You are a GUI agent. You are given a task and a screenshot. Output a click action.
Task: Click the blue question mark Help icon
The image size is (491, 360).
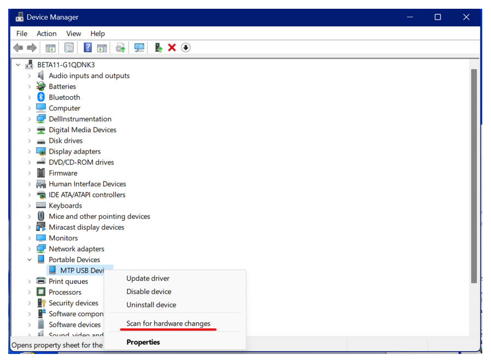tap(88, 48)
